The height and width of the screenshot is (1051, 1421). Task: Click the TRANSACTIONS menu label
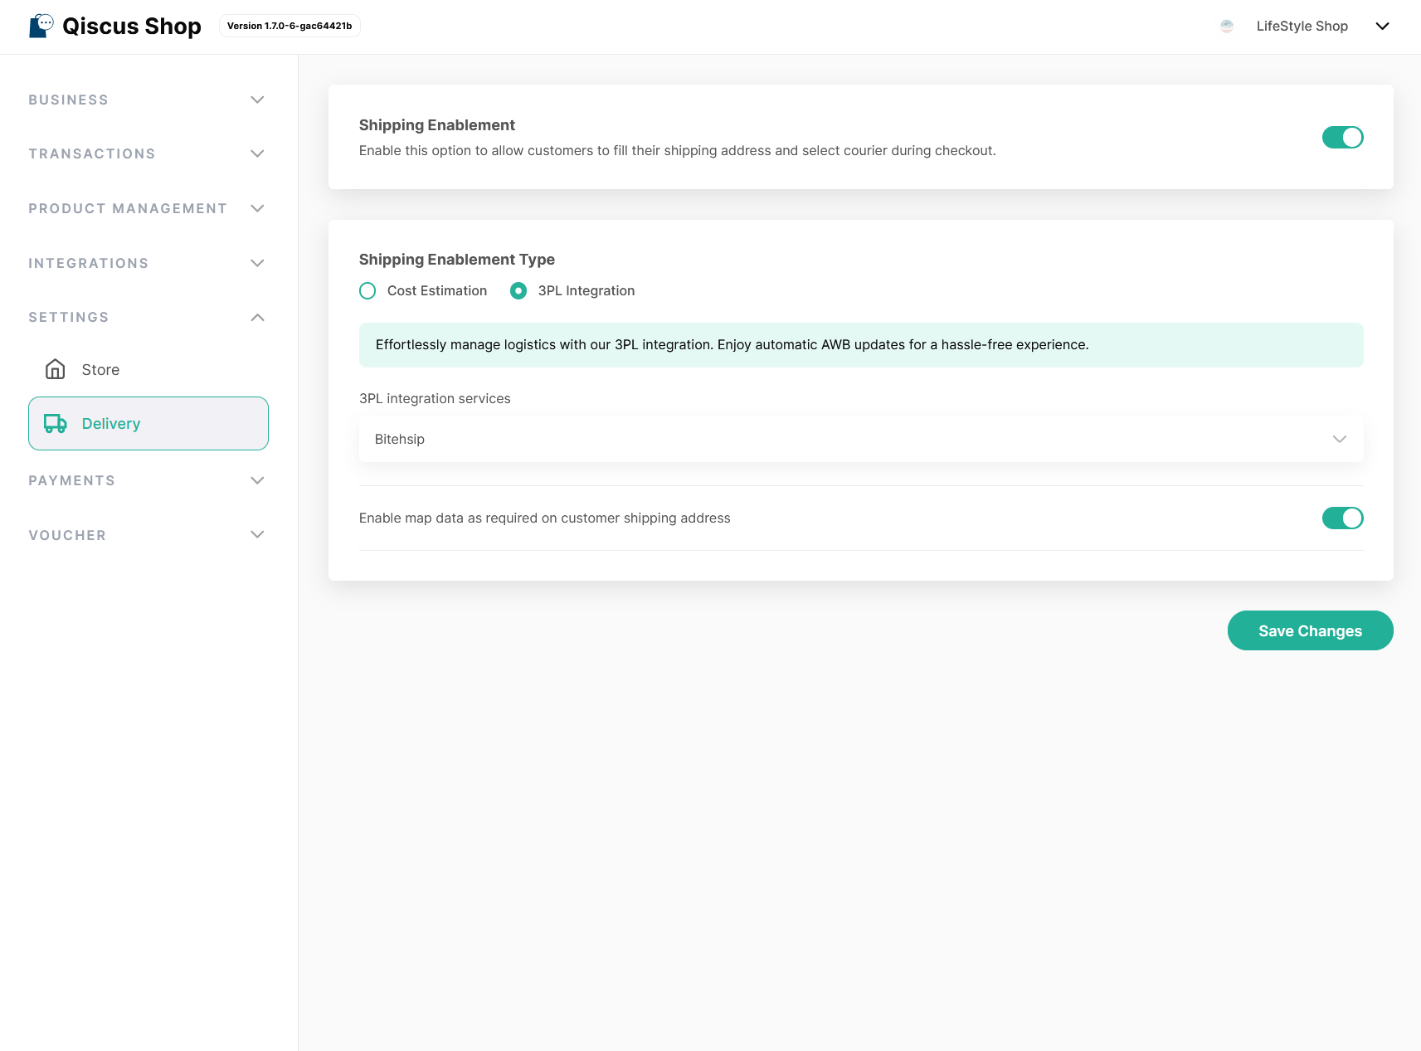(92, 153)
